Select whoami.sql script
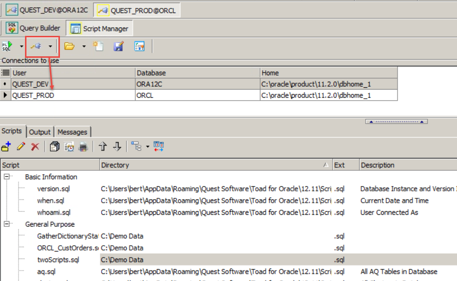The height and width of the screenshot is (281, 457). coord(53,212)
